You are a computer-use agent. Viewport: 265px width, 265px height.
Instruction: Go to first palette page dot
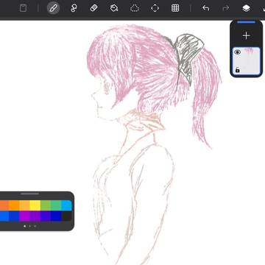(x=24, y=226)
